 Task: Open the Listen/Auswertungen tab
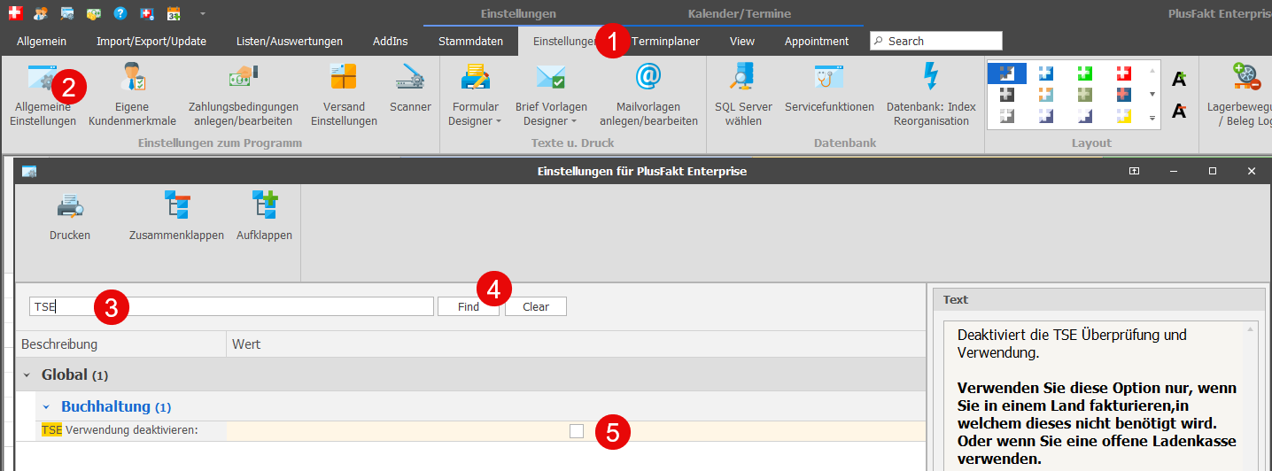[x=289, y=42]
